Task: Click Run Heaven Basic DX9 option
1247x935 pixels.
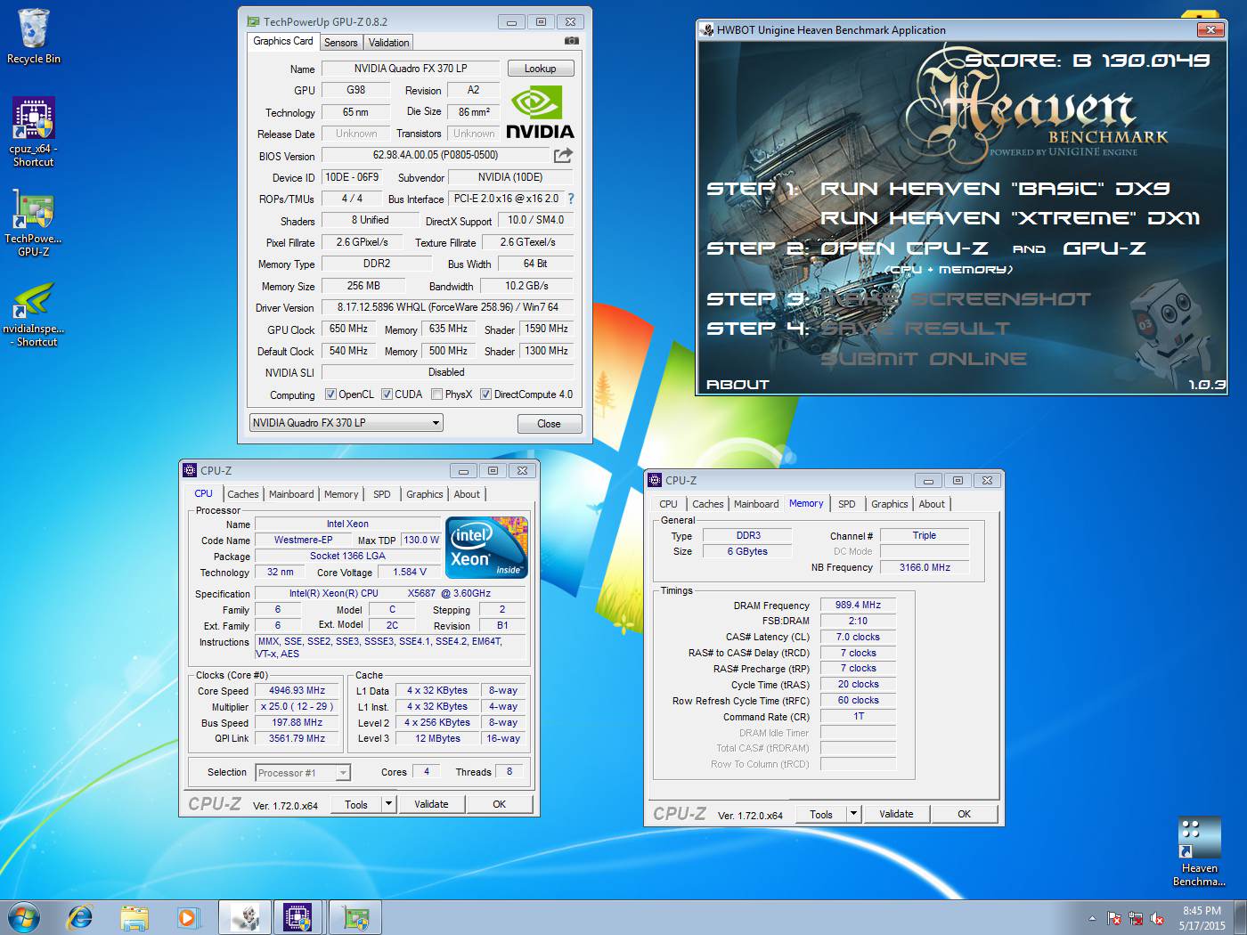Action: tap(994, 189)
